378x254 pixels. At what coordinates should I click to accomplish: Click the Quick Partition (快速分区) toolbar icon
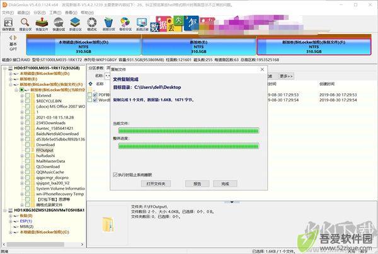coord(59,23)
